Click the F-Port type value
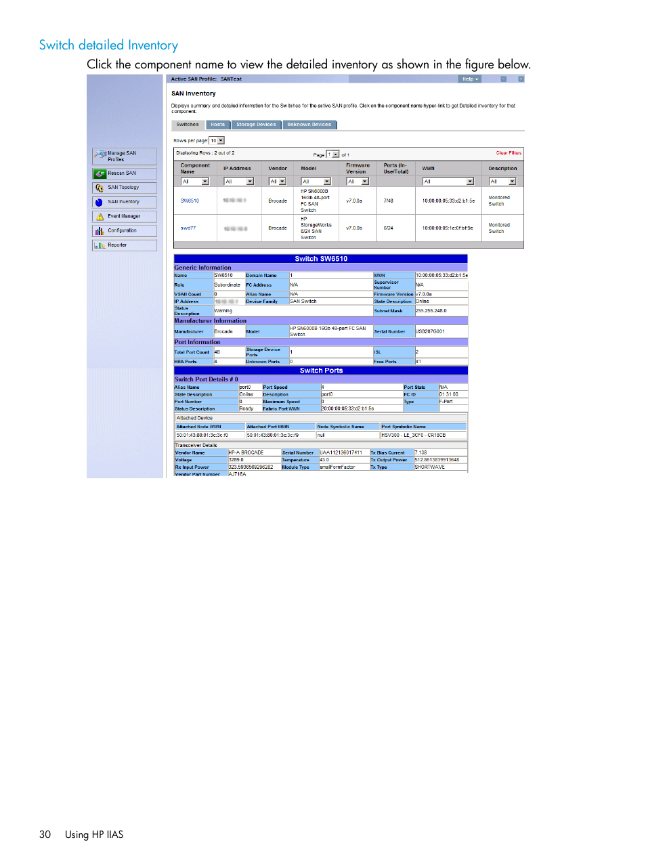The width and height of the screenshot is (646, 861). [446, 402]
